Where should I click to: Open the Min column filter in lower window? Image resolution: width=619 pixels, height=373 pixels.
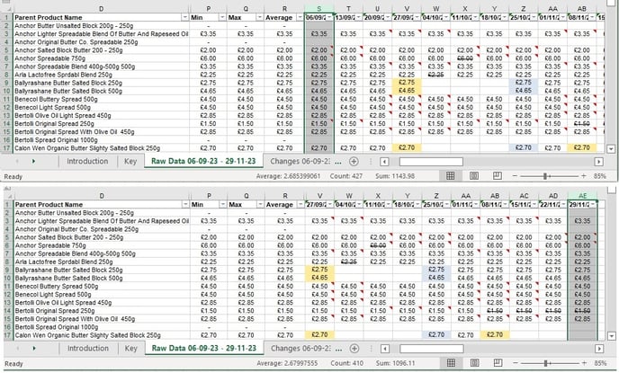point(222,205)
